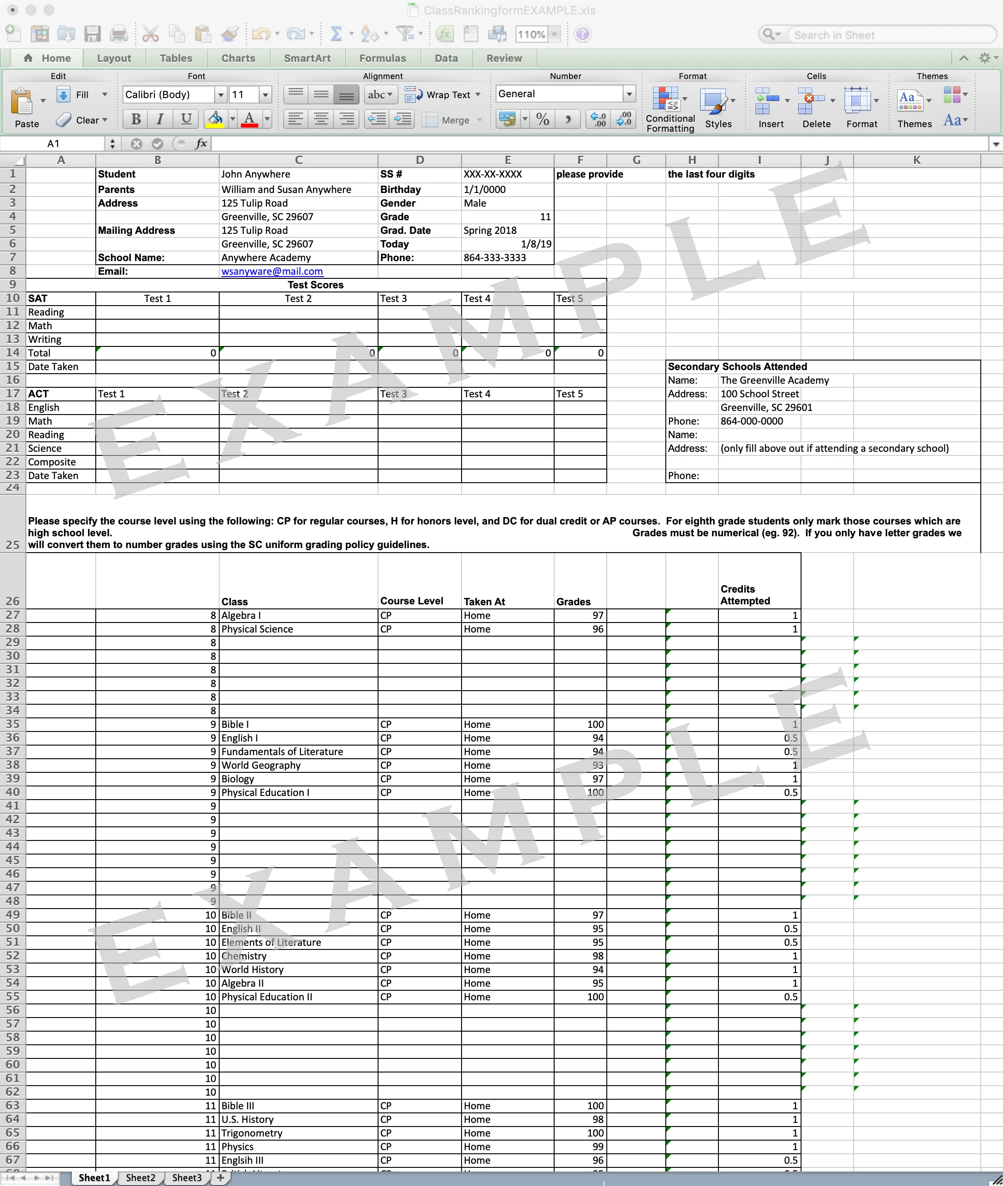Center text horizontally
Screen dimensions: 1003x1186
click(x=321, y=119)
